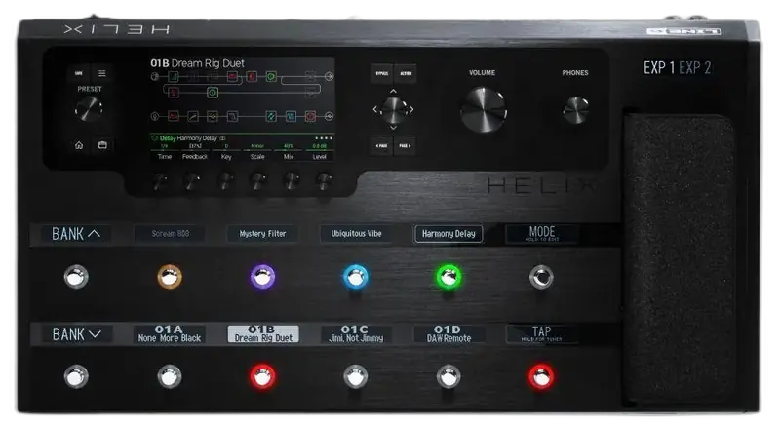The height and width of the screenshot is (427, 780).
Task: Tap the Mystery Filter scribble strip label
Action: [262, 233]
